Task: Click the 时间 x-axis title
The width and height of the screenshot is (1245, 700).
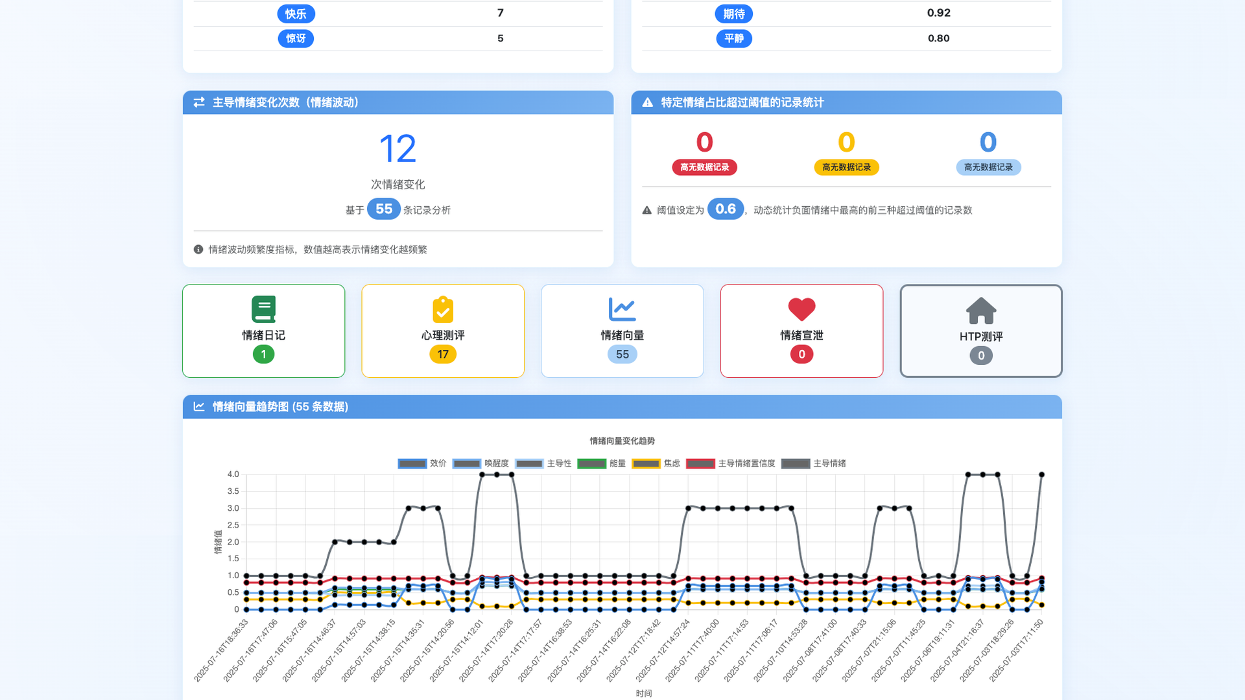Action: (644, 694)
